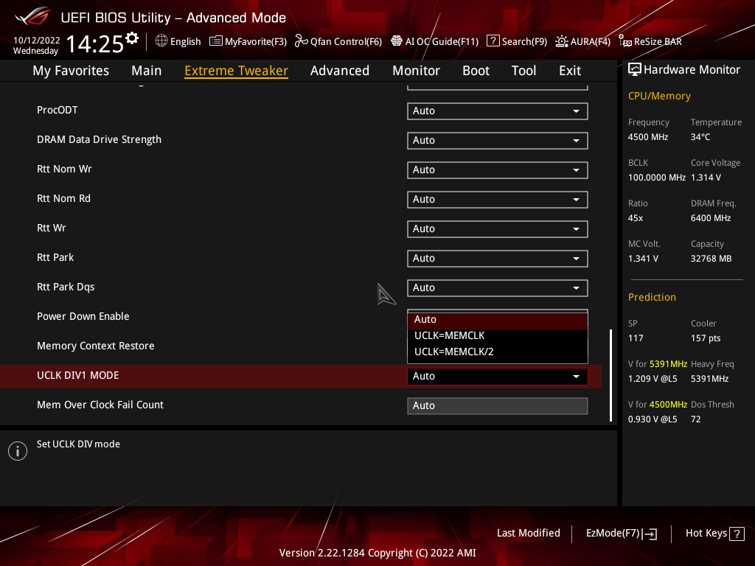Select the Power Down Enable label

(83, 317)
